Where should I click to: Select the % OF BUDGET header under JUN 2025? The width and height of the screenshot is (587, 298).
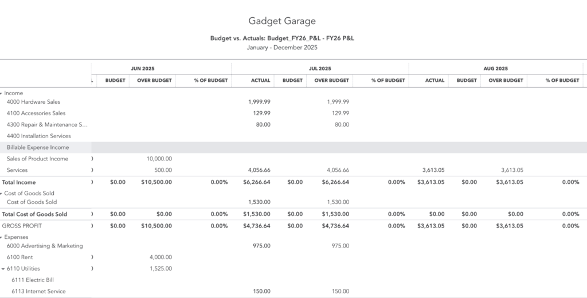pyautogui.click(x=211, y=80)
